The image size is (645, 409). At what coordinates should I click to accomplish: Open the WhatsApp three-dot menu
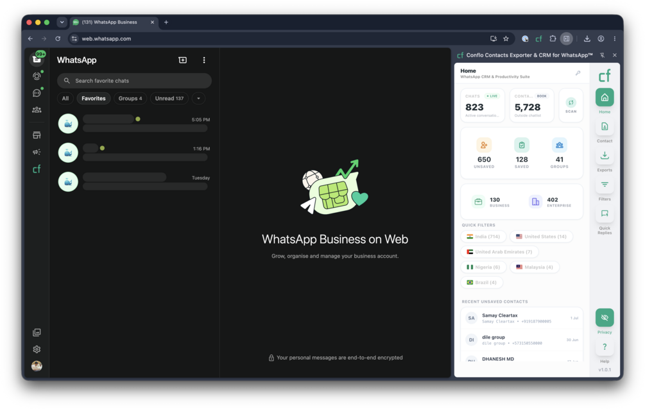point(204,60)
